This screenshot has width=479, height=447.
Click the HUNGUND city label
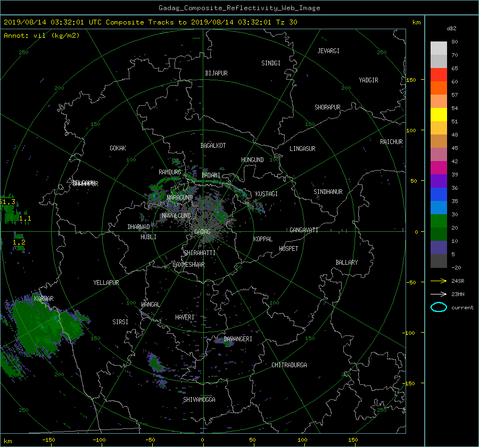pos(252,160)
